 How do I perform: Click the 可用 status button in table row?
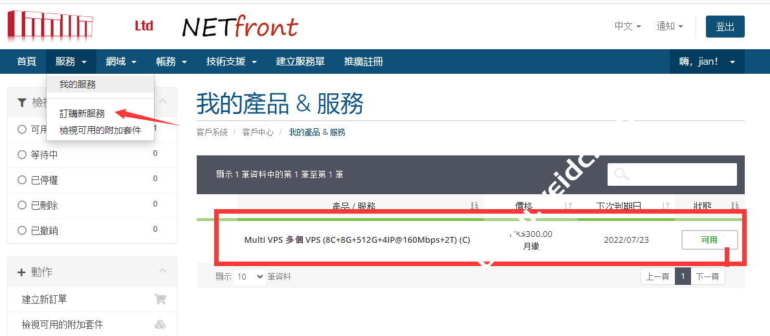coord(710,240)
